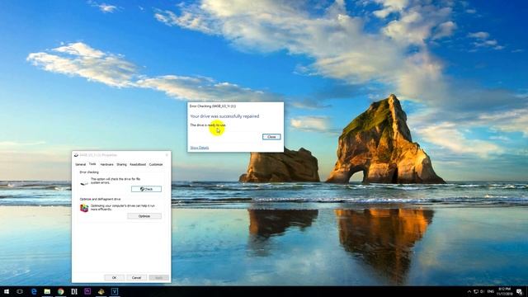528x297 pixels.
Task: Open the Action Center notifications icon
Action: [520, 291]
